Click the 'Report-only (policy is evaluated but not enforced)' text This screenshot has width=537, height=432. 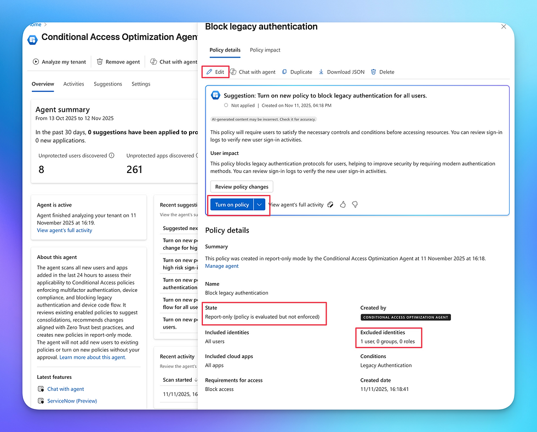262,316
